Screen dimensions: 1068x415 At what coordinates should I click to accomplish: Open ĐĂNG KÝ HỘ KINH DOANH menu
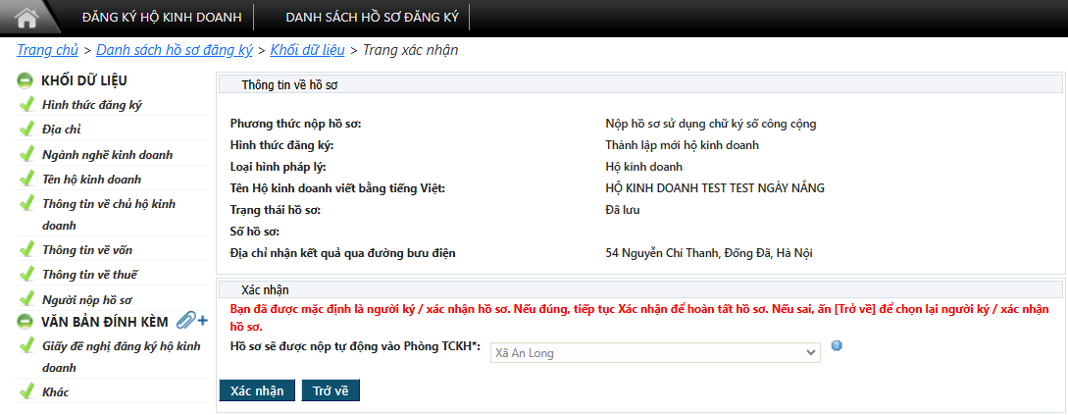162,18
